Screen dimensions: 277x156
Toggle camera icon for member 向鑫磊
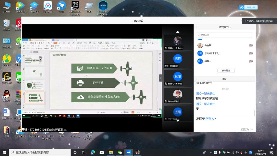(251, 45)
